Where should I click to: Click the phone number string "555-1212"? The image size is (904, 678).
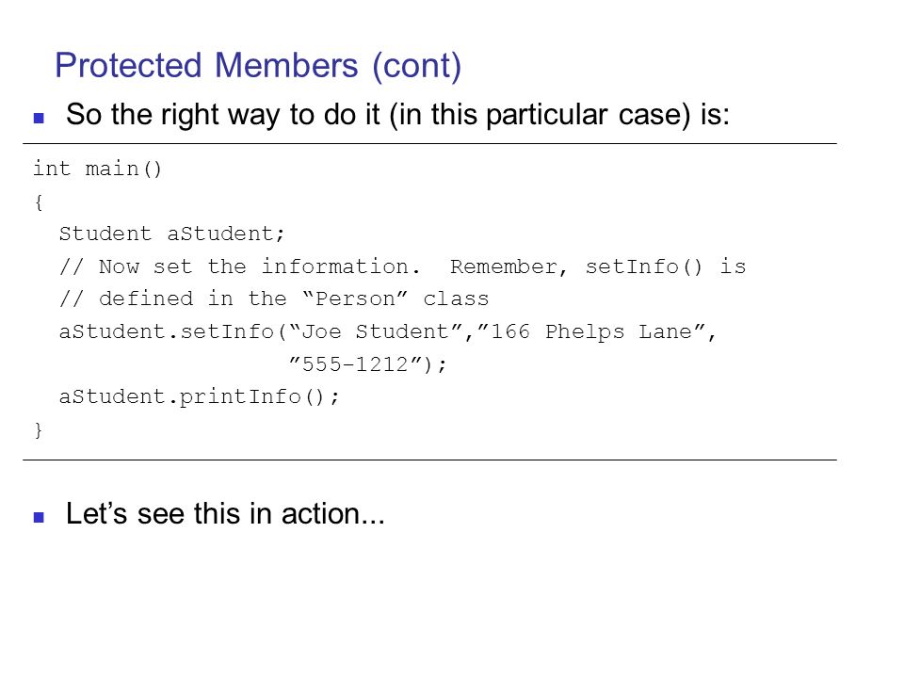pyautogui.click(x=356, y=363)
